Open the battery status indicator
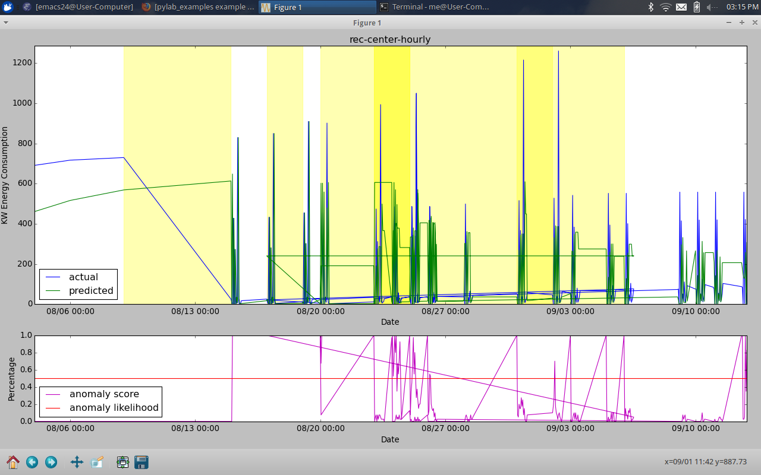761x475 pixels. click(696, 7)
